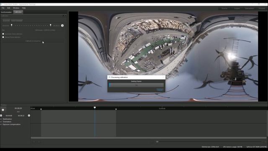Click the set-end arrow icon beside 00:38:22

click(x=29, y=116)
